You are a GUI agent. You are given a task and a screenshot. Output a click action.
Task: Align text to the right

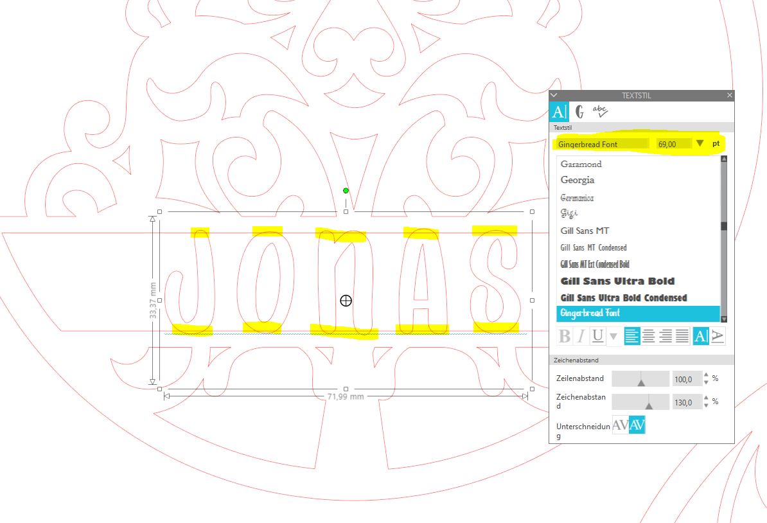coord(666,336)
